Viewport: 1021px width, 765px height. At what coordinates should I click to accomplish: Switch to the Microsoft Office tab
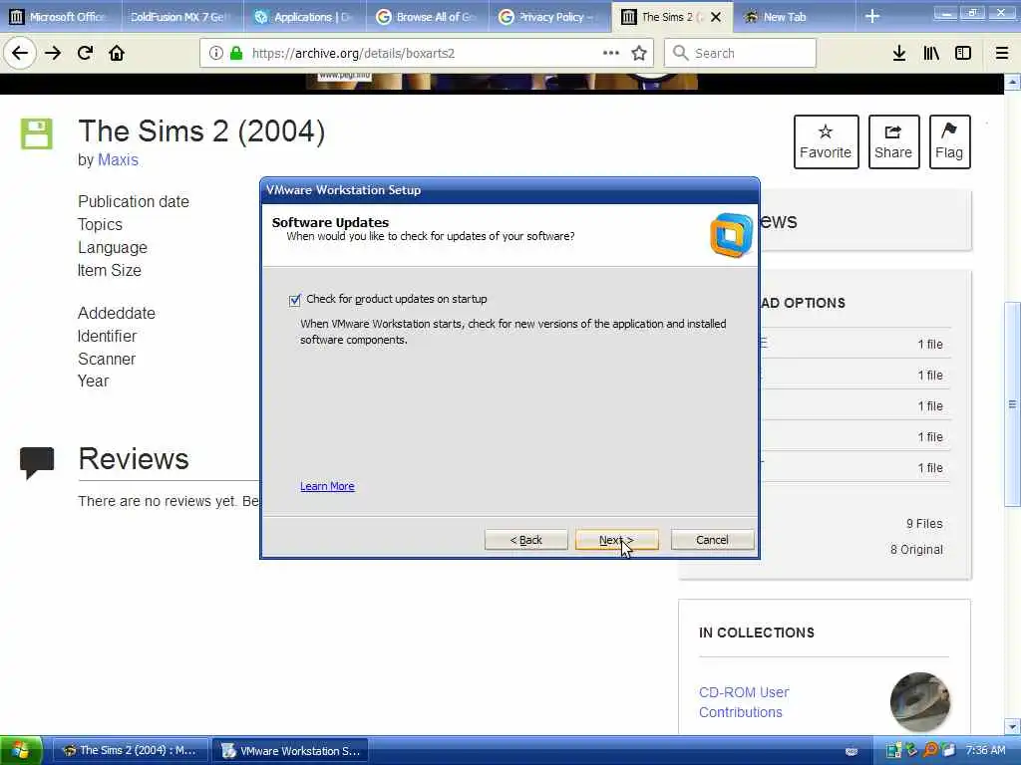click(59, 17)
